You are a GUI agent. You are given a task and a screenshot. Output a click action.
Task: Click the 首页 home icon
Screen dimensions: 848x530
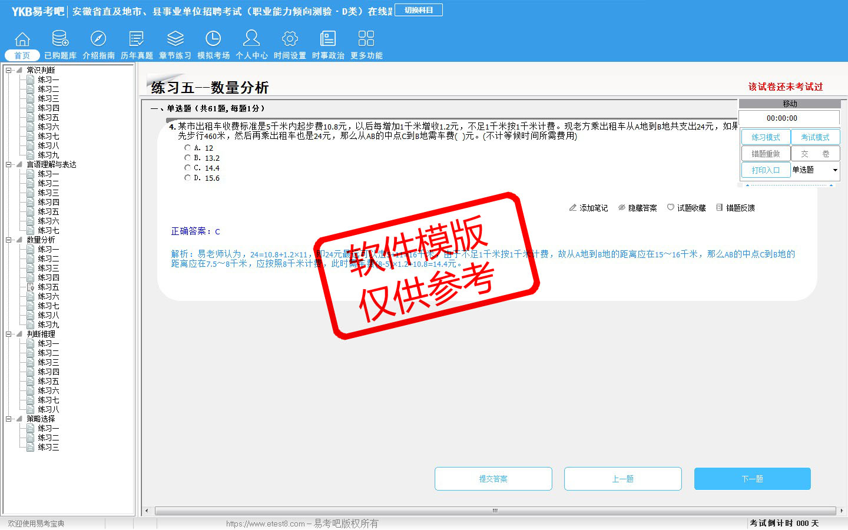coord(22,39)
